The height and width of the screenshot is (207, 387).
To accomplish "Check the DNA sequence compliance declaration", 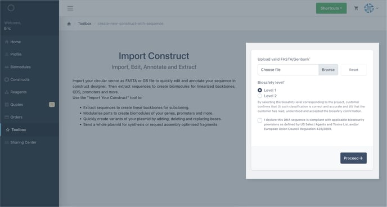I will [260, 120].
